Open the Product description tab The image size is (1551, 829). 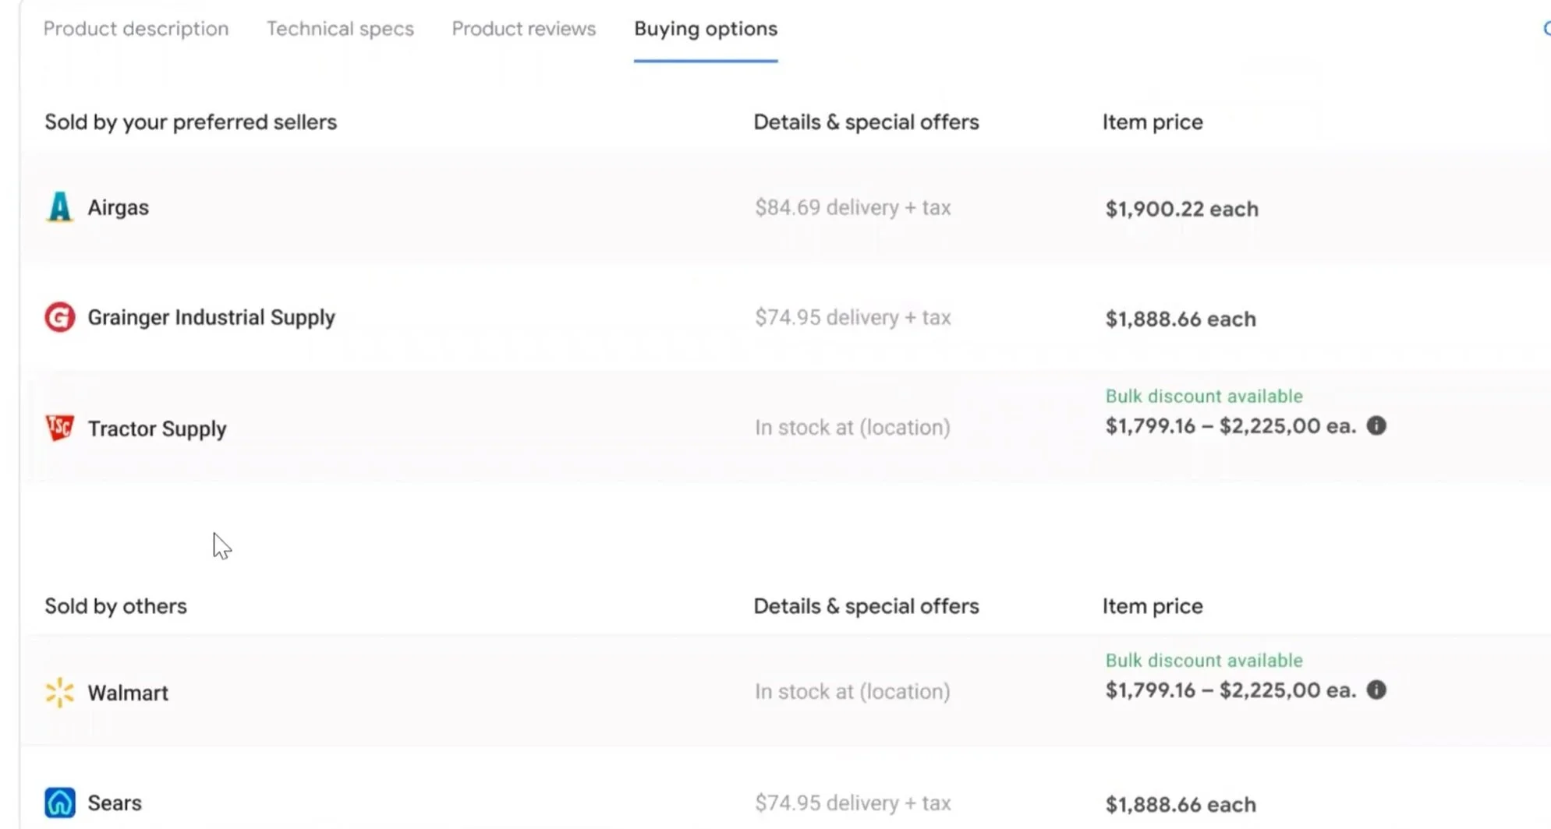click(x=136, y=29)
